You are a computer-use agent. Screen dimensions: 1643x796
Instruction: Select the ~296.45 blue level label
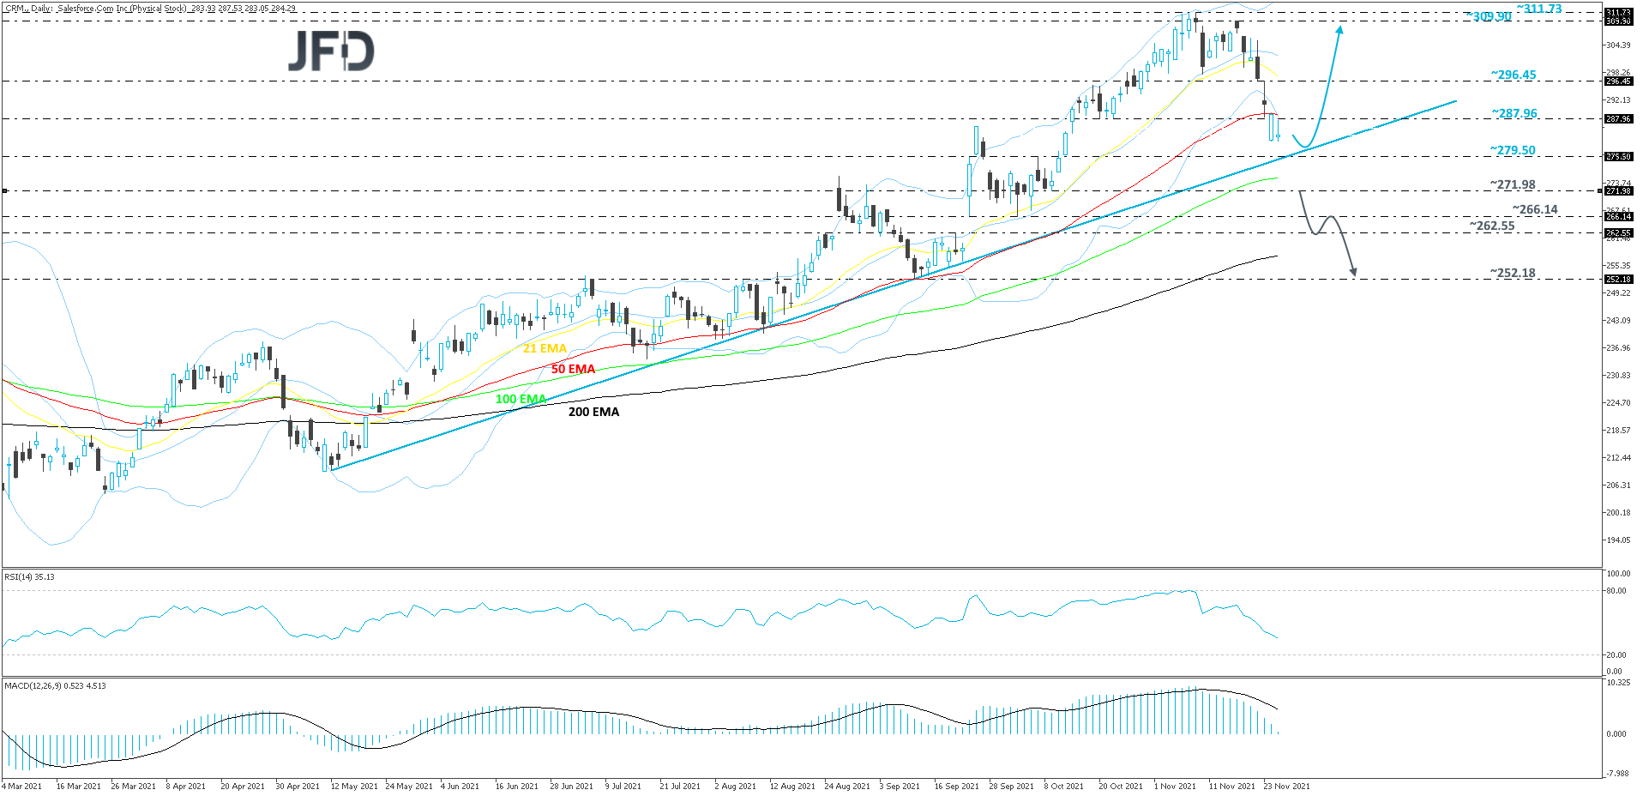tap(1514, 75)
